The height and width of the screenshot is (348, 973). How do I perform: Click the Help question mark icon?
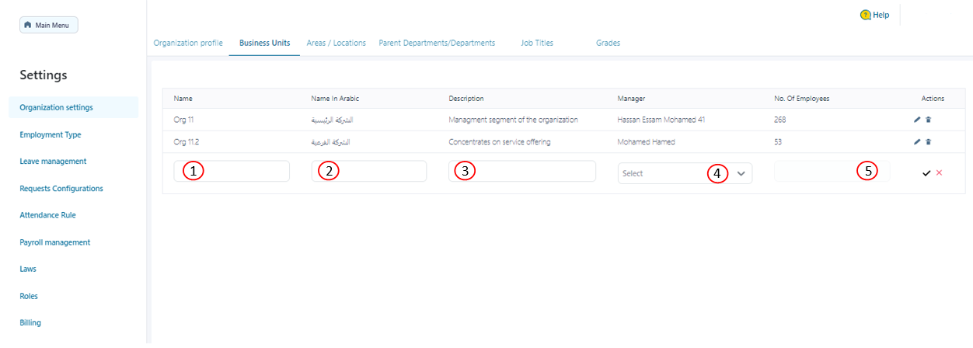pos(865,15)
